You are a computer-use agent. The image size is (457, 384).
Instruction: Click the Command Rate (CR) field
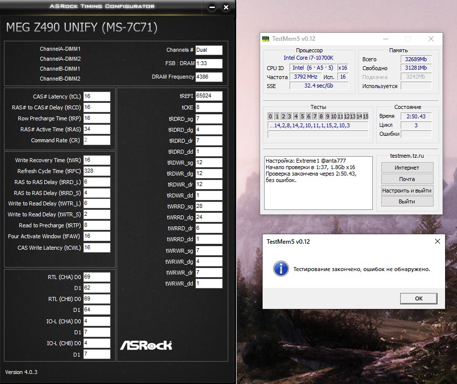pos(97,140)
